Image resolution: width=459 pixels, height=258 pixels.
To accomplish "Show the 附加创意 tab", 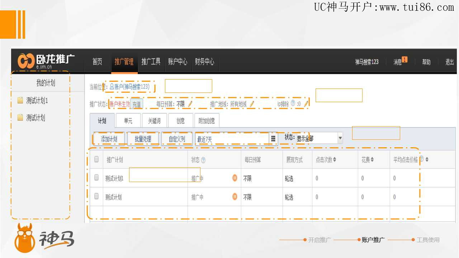I will coord(207,121).
